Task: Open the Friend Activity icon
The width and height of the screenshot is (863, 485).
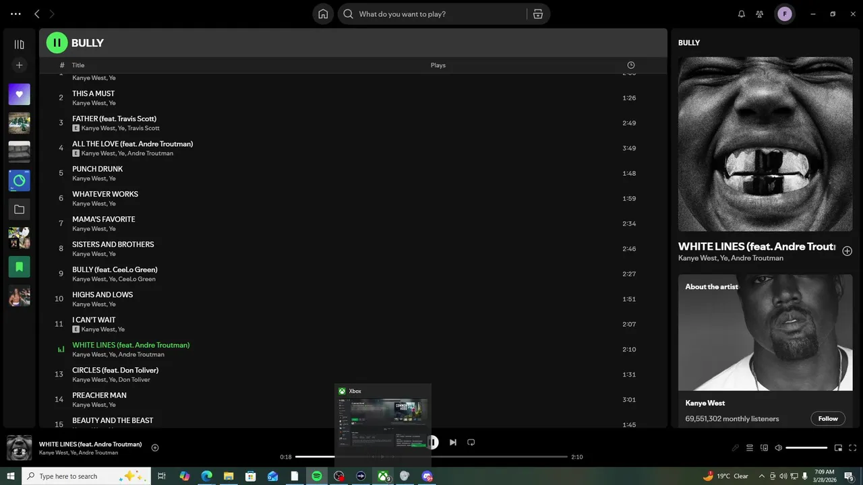Action: (x=760, y=13)
